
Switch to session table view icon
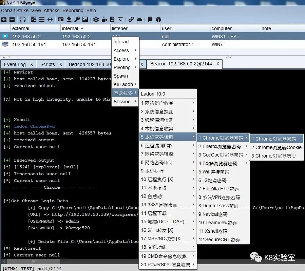tap(42, 19)
